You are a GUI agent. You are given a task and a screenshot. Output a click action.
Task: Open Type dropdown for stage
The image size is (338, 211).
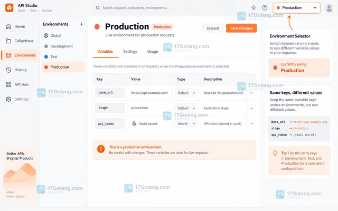(186, 108)
